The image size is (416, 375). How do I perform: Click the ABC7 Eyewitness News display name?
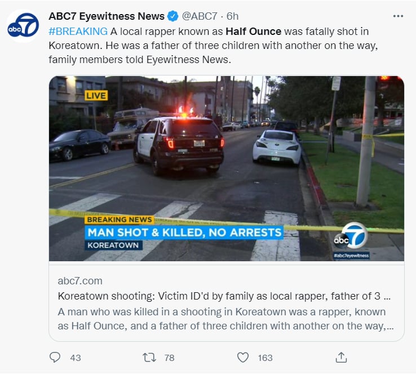[107, 16]
